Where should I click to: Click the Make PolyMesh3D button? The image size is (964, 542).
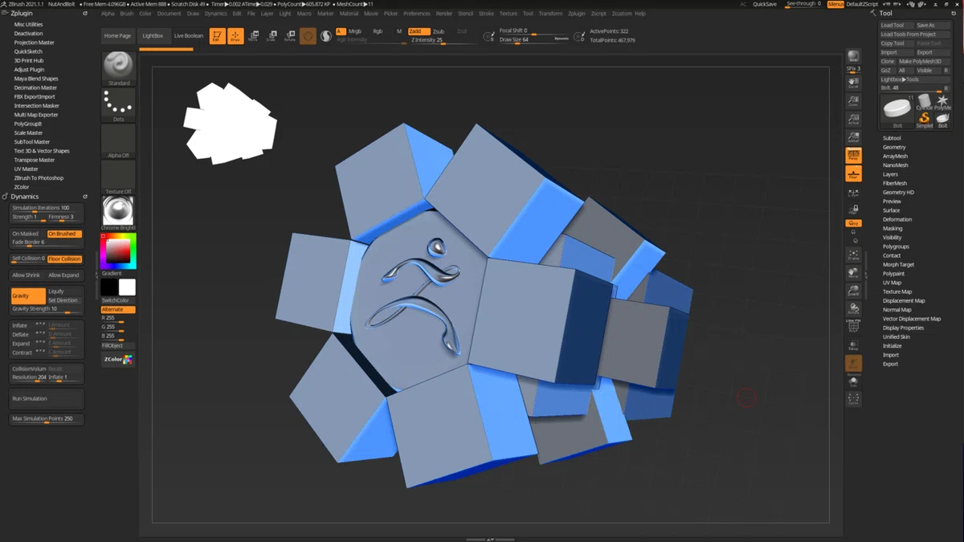coord(920,61)
